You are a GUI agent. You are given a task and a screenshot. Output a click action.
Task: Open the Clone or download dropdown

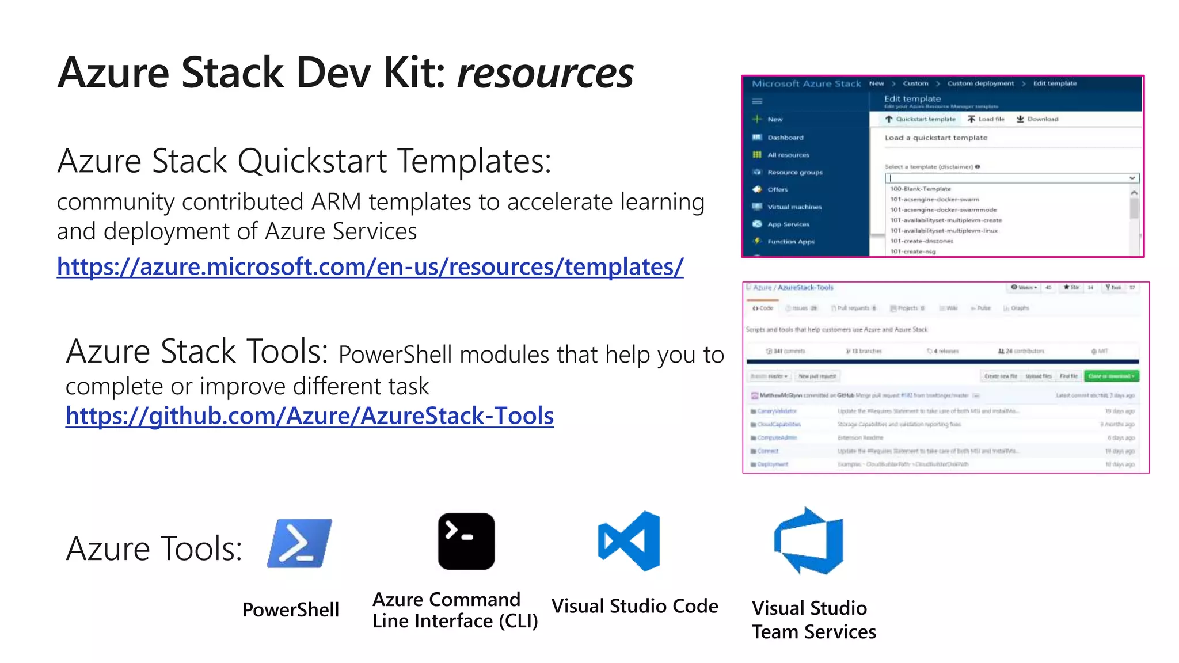click(x=1111, y=376)
